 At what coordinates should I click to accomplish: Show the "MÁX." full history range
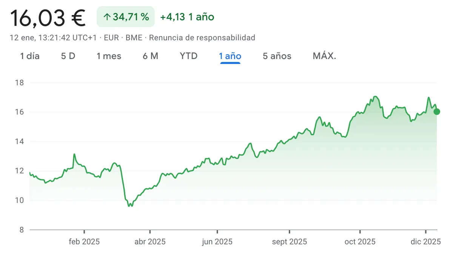click(x=324, y=56)
